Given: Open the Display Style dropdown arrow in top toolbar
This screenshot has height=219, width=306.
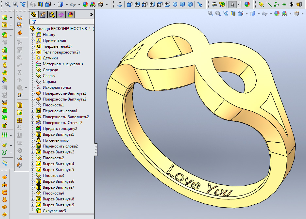Looking at the screenshot, I should coord(66,5).
